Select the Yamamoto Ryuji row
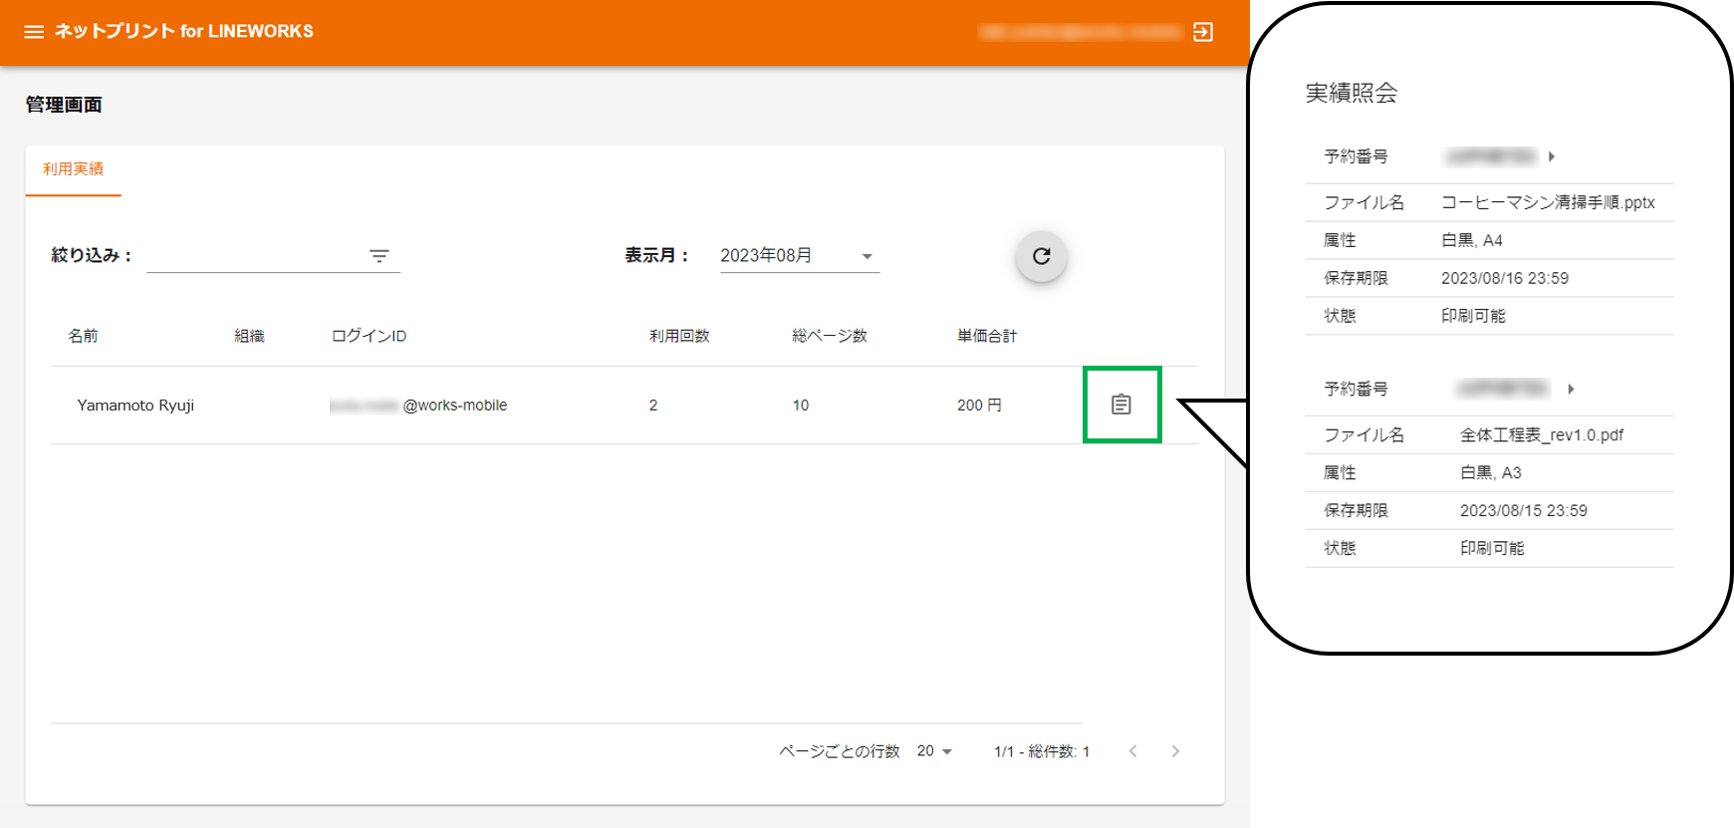Viewport: 1734px width, 828px height. (135, 406)
